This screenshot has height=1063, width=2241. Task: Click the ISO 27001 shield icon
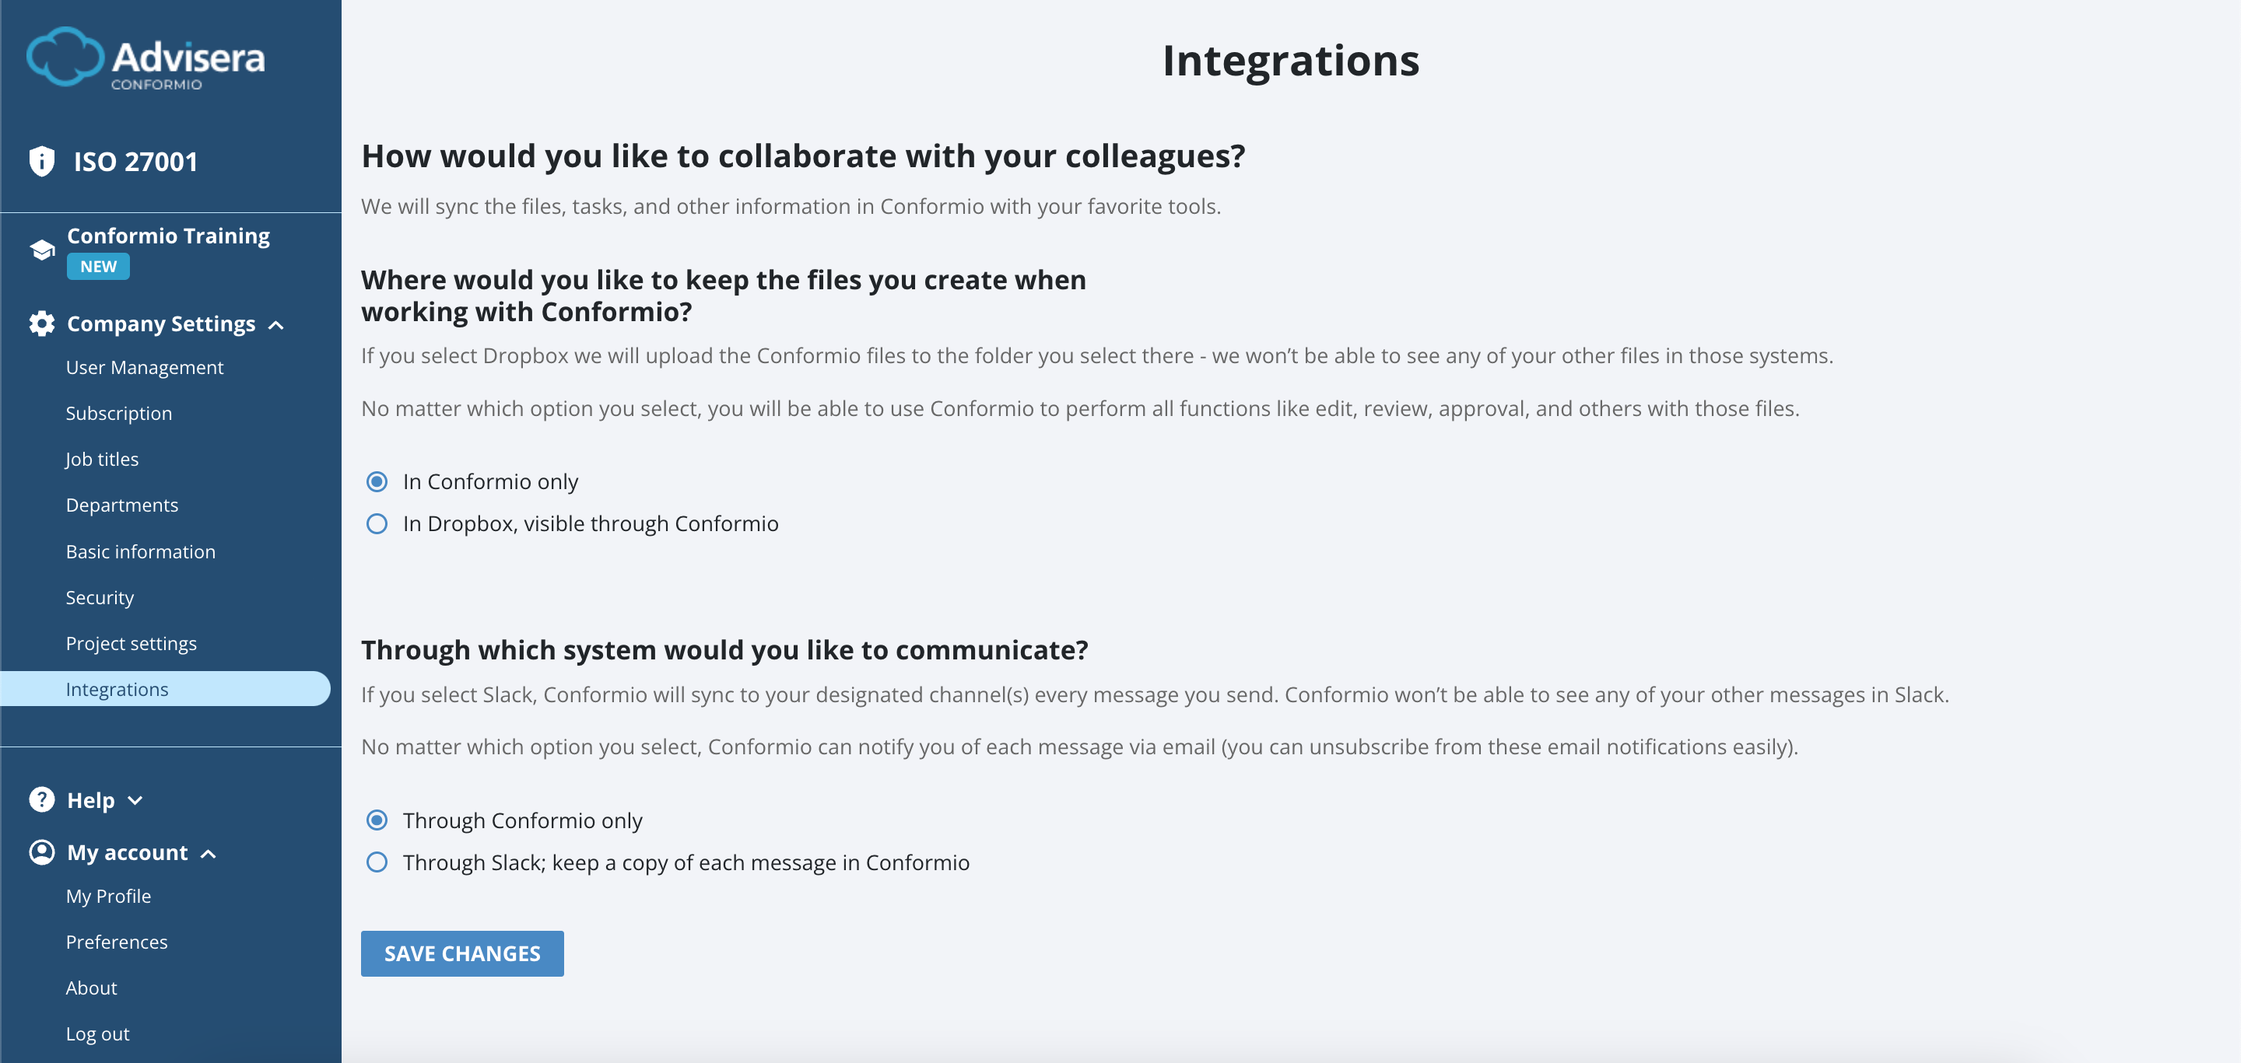coord(42,162)
